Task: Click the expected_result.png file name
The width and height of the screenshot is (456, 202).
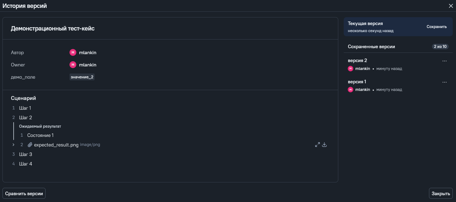Action: [56, 145]
